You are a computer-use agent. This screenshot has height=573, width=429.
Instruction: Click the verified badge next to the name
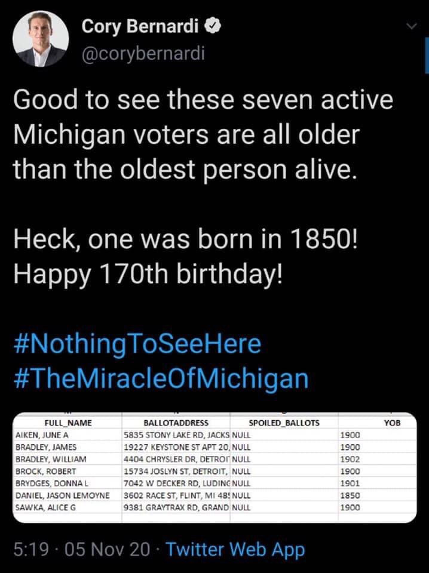click(213, 27)
